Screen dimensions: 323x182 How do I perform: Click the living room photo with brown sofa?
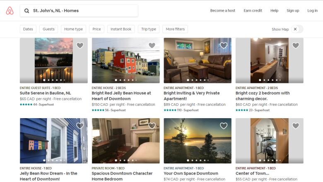[x=198, y=61]
